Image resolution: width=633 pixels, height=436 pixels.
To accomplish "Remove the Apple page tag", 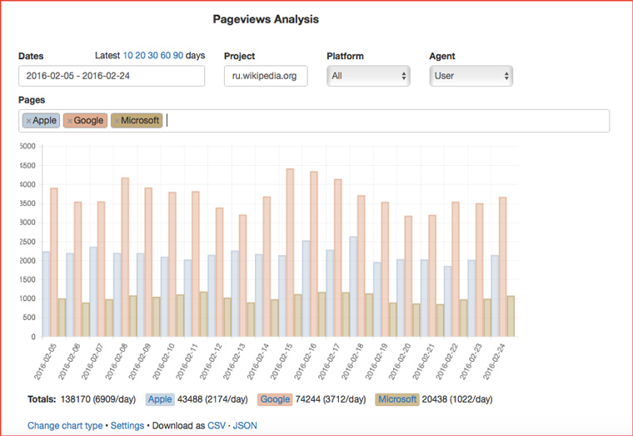I will pos(28,121).
